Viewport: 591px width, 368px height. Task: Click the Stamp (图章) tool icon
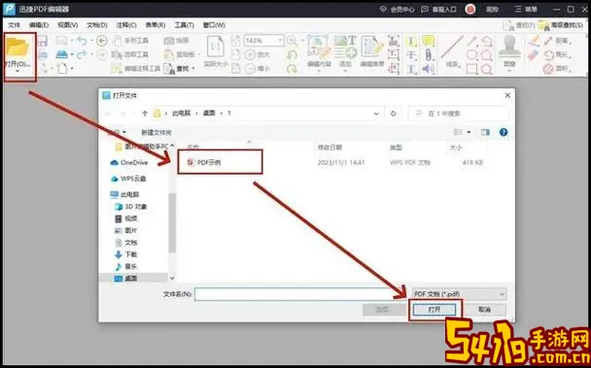coord(509,47)
